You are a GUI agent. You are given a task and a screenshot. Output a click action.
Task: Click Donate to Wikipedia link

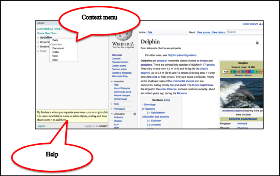point(122,73)
